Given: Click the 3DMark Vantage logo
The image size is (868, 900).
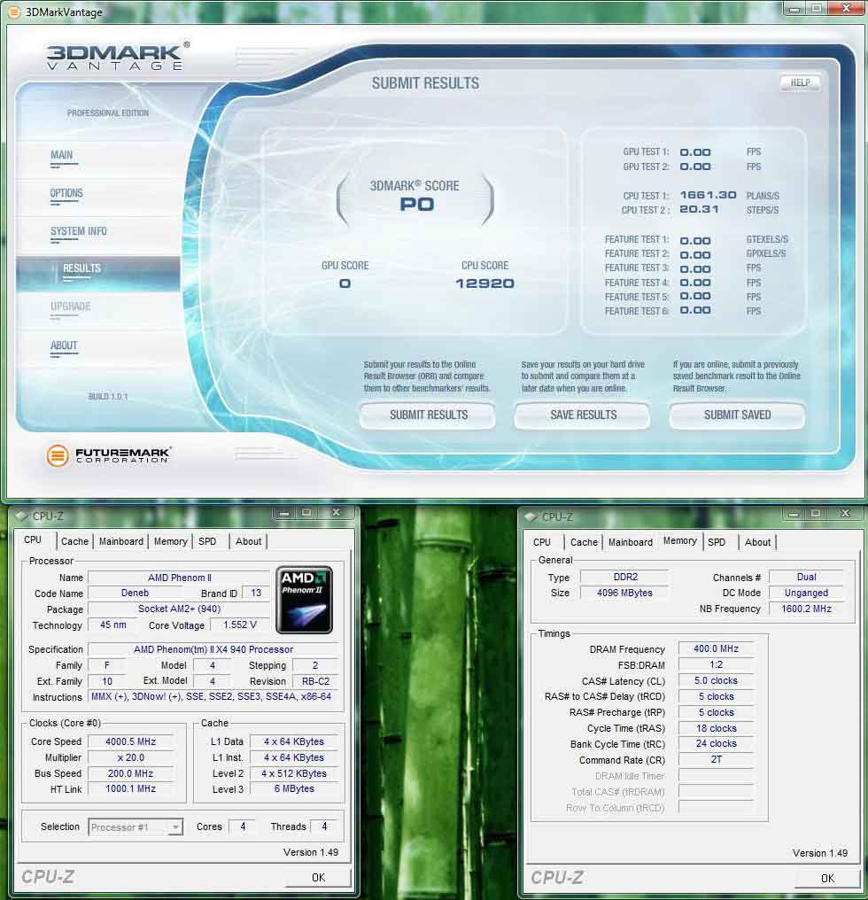Looking at the screenshot, I should click(x=118, y=57).
